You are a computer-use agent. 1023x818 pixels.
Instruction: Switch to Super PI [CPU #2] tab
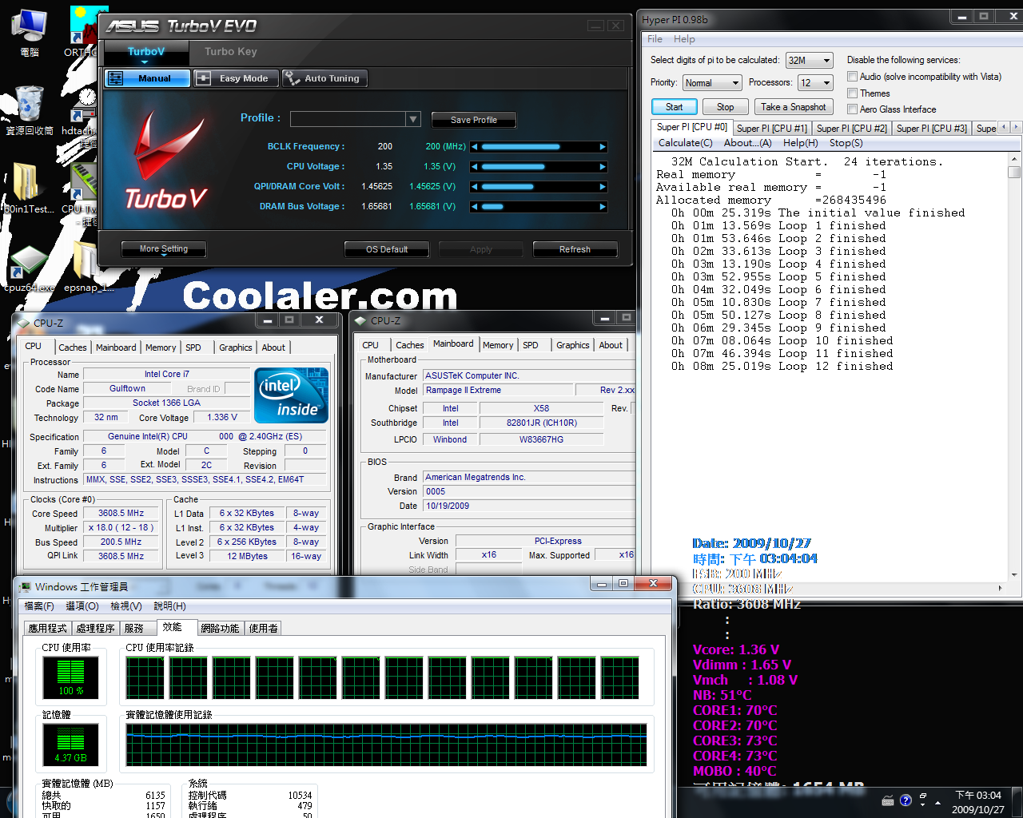click(852, 128)
